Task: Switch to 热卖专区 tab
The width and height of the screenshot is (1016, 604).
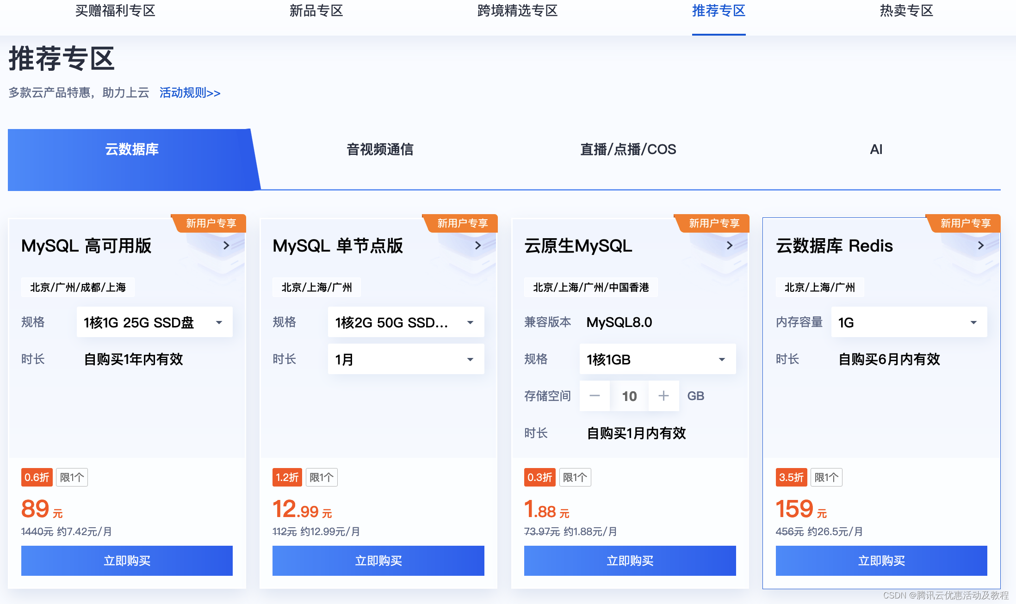Action: (906, 11)
